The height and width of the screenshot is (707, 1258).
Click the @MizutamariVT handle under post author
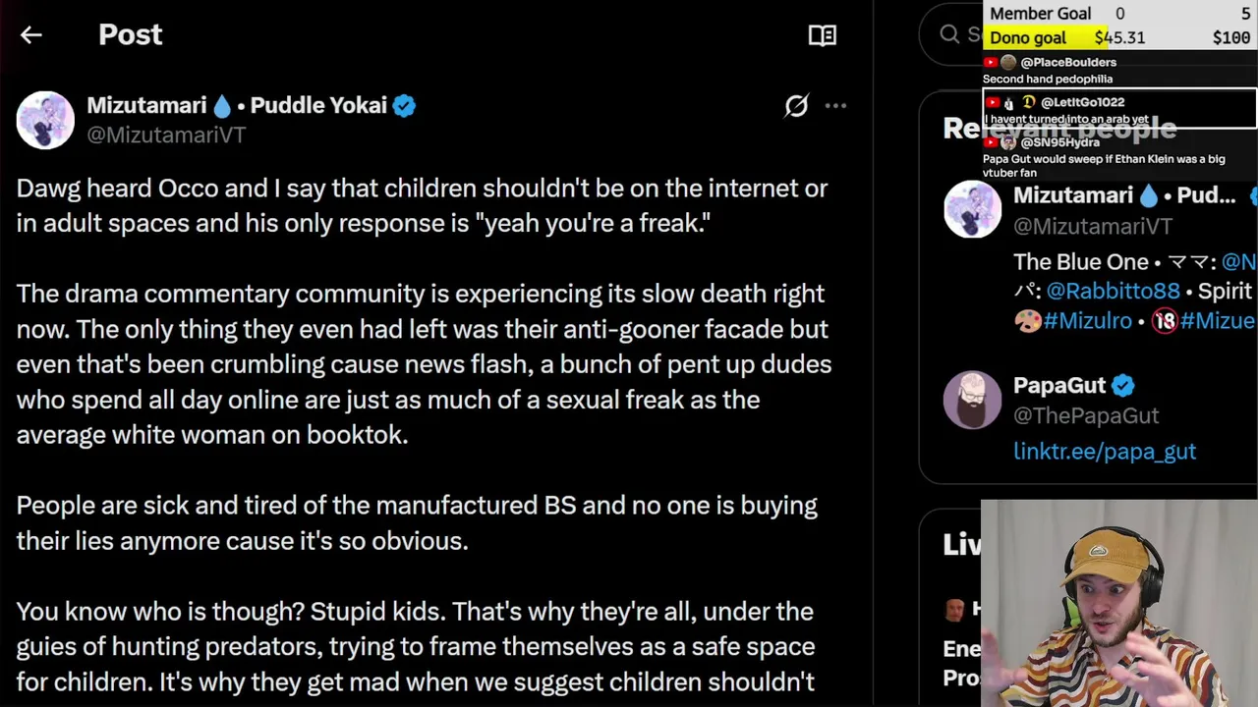(x=166, y=136)
